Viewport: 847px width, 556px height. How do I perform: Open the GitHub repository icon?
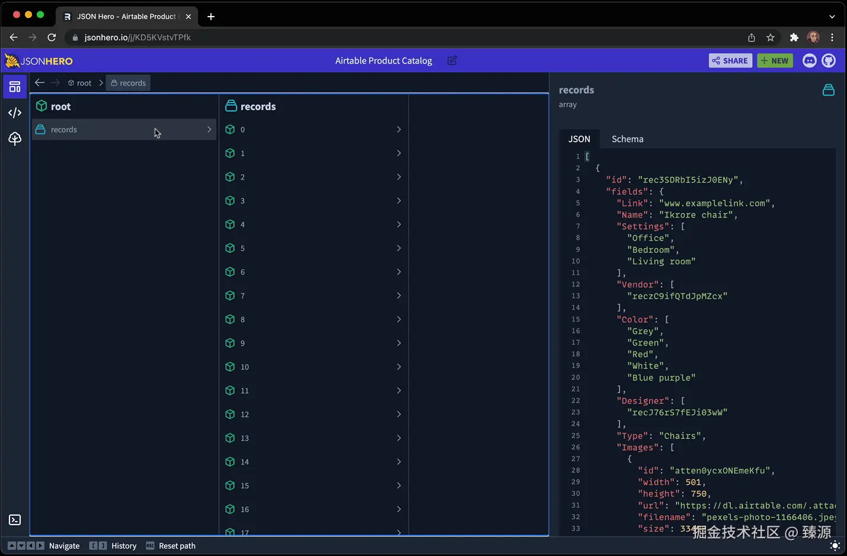[x=829, y=60]
